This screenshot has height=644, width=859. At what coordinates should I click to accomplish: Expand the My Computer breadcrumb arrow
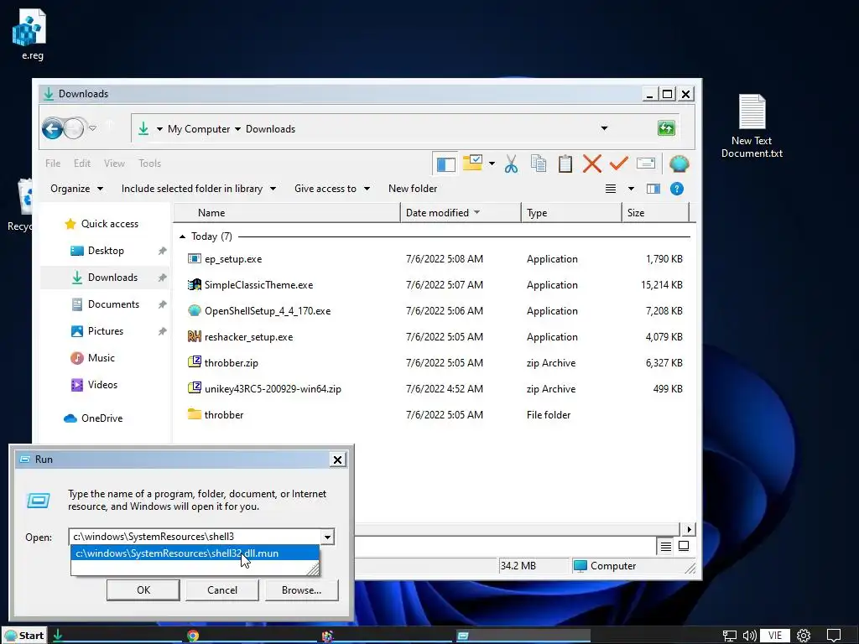point(237,129)
